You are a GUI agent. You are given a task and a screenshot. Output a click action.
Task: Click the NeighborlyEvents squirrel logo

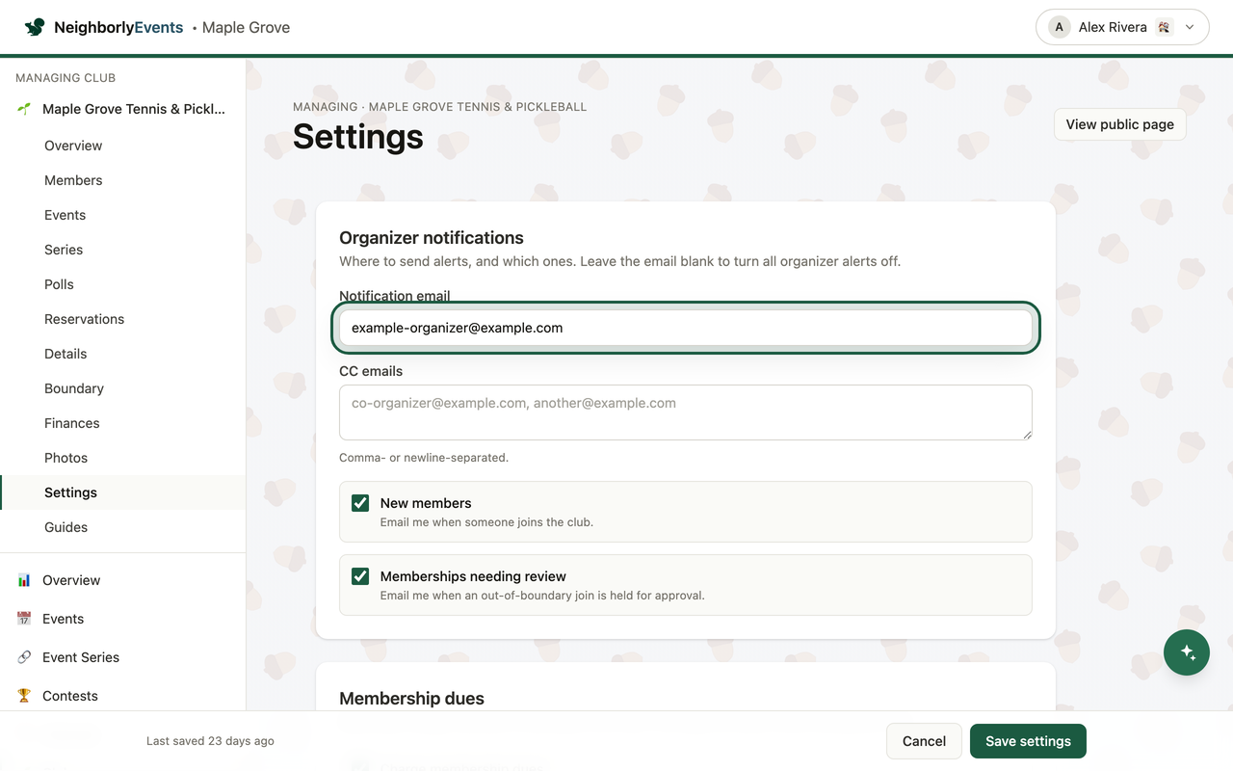click(x=35, y=27)
